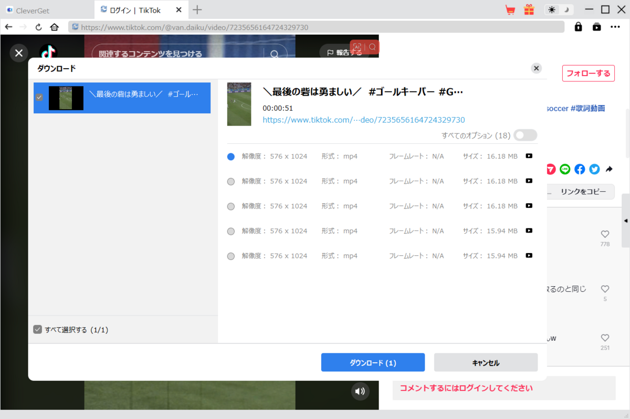Click video duration text 00:00:51

pos(278,108)
